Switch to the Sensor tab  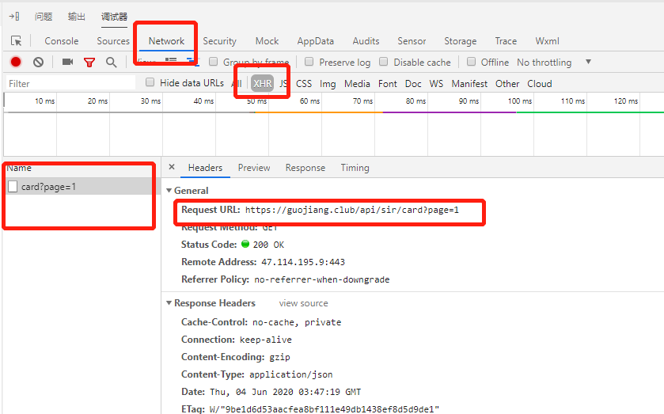pyautogui.click(x=412, y=41)
